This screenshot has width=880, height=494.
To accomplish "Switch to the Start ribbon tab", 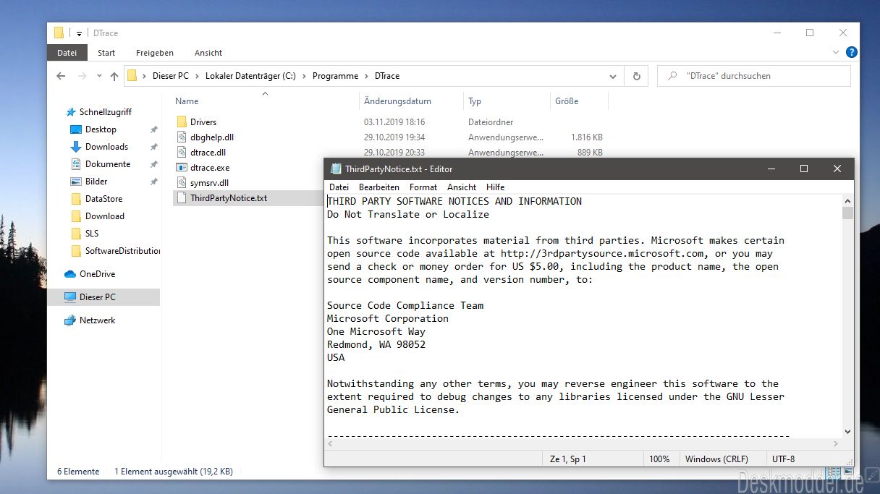I will tap(106, 53).
